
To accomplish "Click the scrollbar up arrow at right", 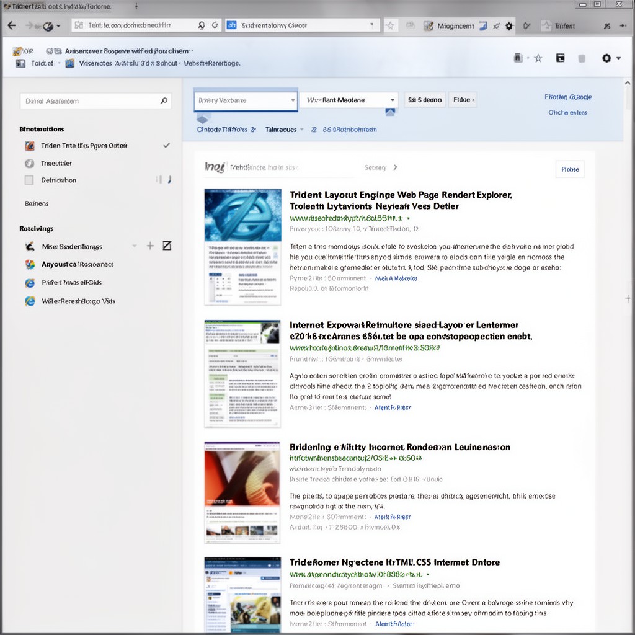I will (628, 83).
